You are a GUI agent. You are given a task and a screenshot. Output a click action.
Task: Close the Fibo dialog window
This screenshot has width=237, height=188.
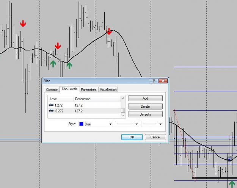pos(163,81)
